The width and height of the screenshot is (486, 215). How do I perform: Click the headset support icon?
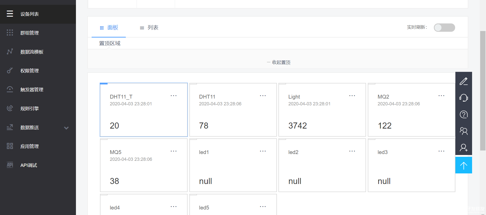[463, 98]
